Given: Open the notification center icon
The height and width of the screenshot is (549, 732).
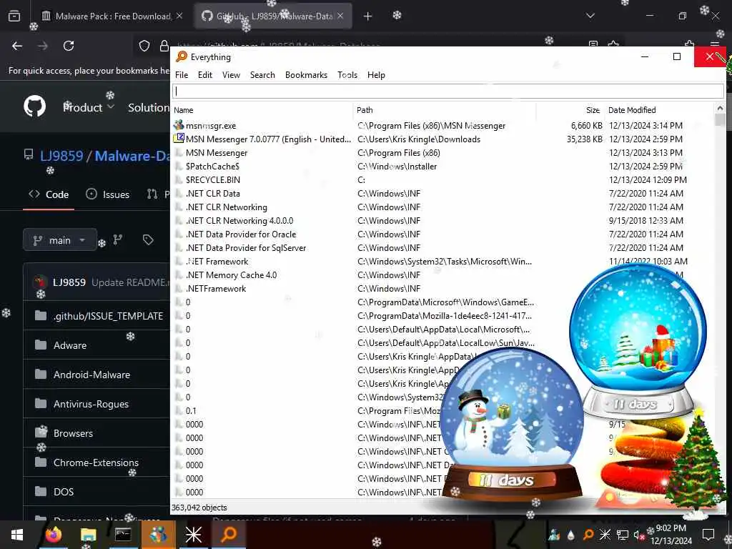Looking at the screenshot, I should tap(708, 535).
